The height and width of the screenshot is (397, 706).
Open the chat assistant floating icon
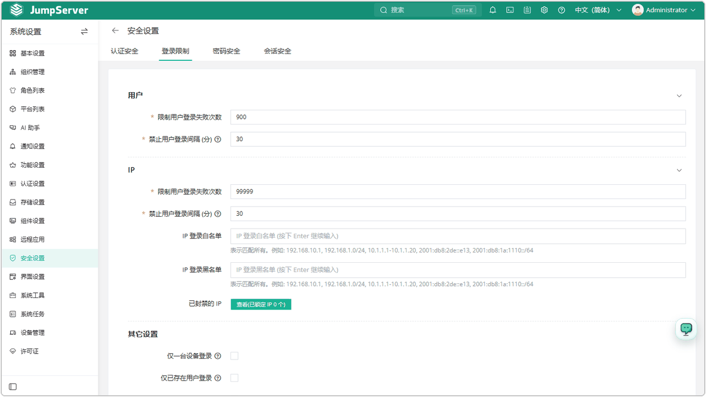pos(686,329)
